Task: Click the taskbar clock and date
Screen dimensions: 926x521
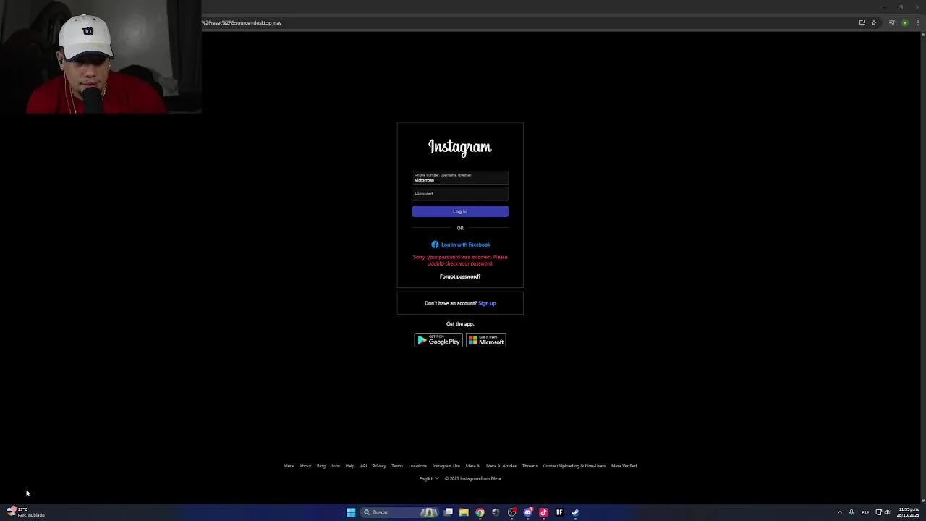Action: [x=909, y=512]
